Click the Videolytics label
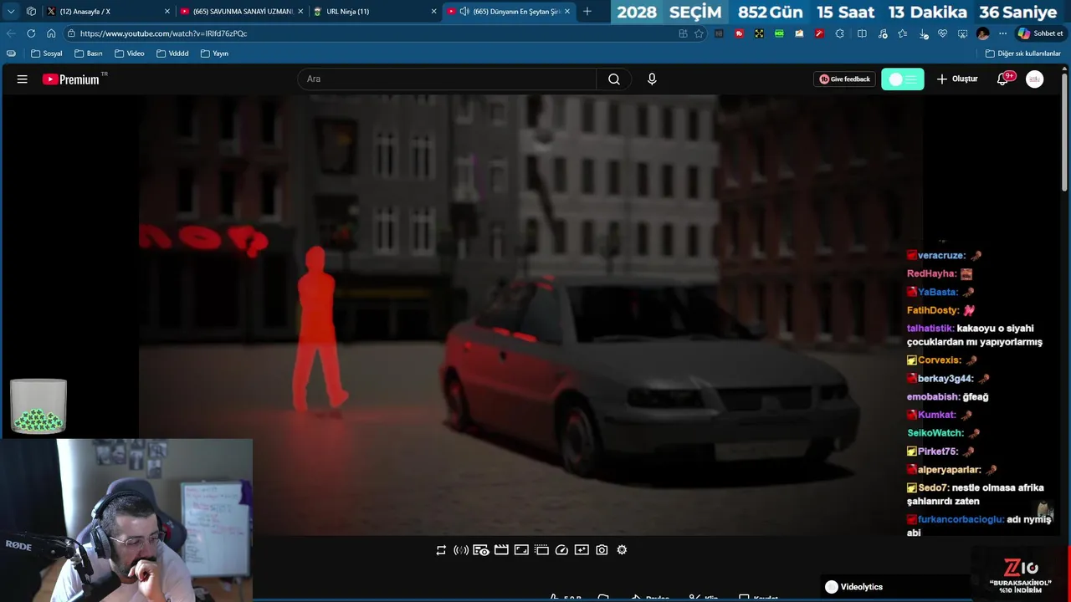Screen dimensions: 1071x602 (x=862, y=587)
